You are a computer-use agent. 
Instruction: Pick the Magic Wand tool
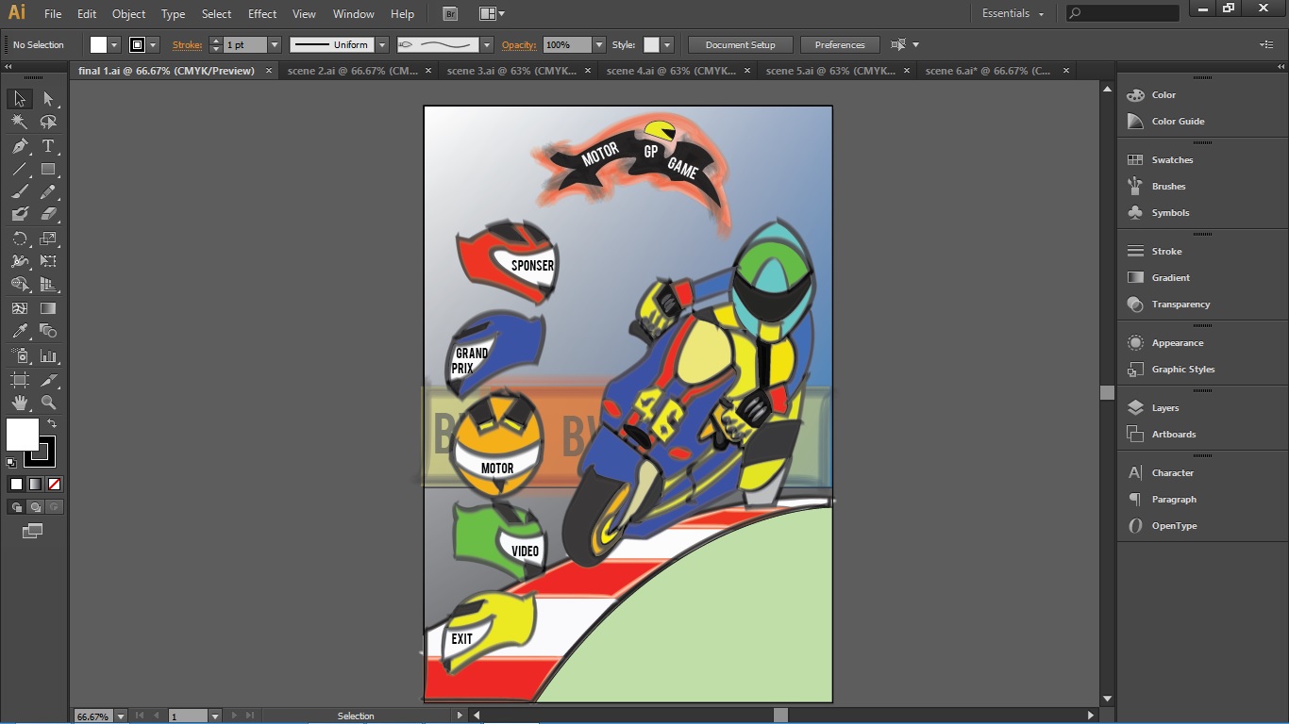pyautogui.click(x=19, y=122)
